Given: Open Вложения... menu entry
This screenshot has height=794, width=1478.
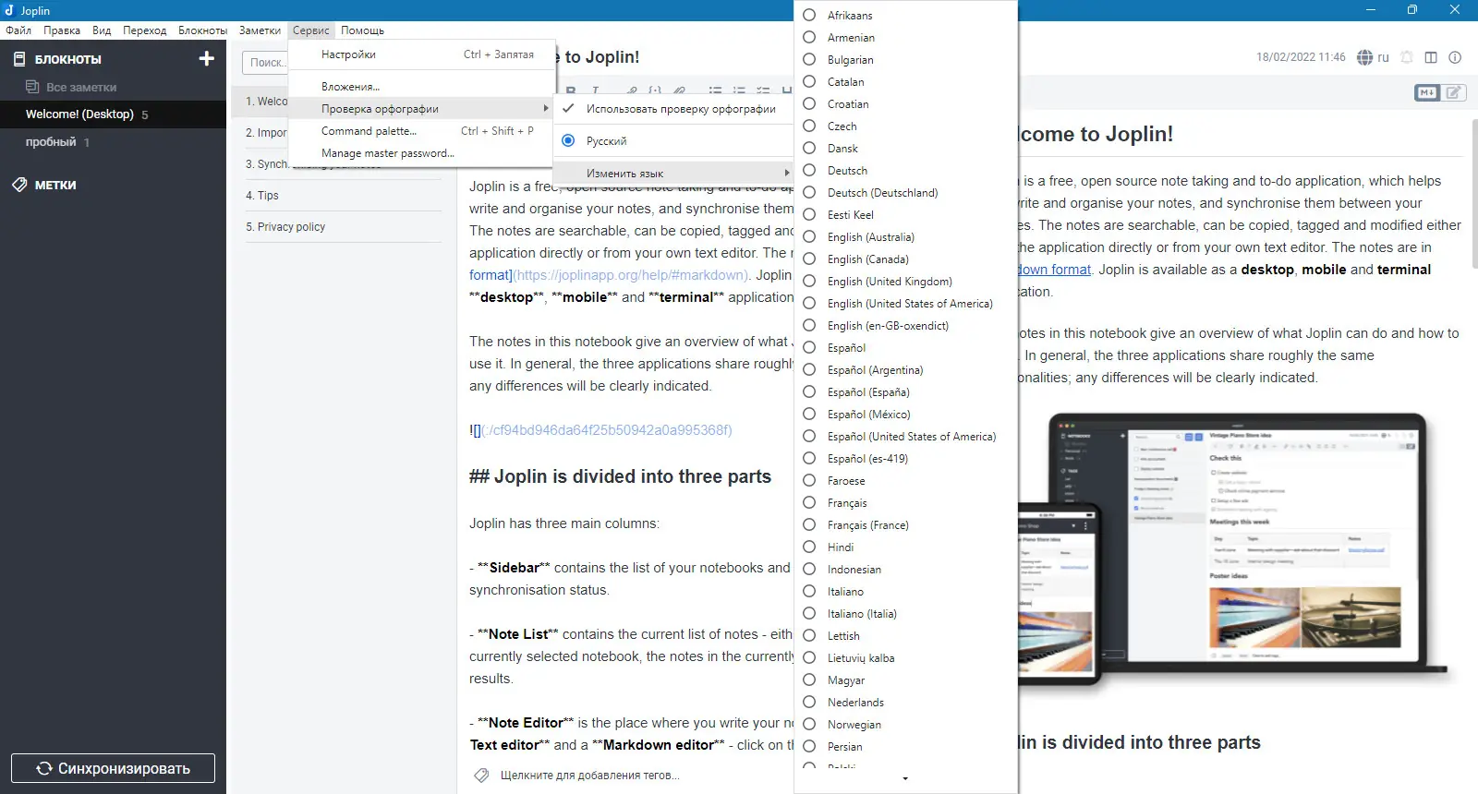Looking at the screenshot, I should coord(421,87).
